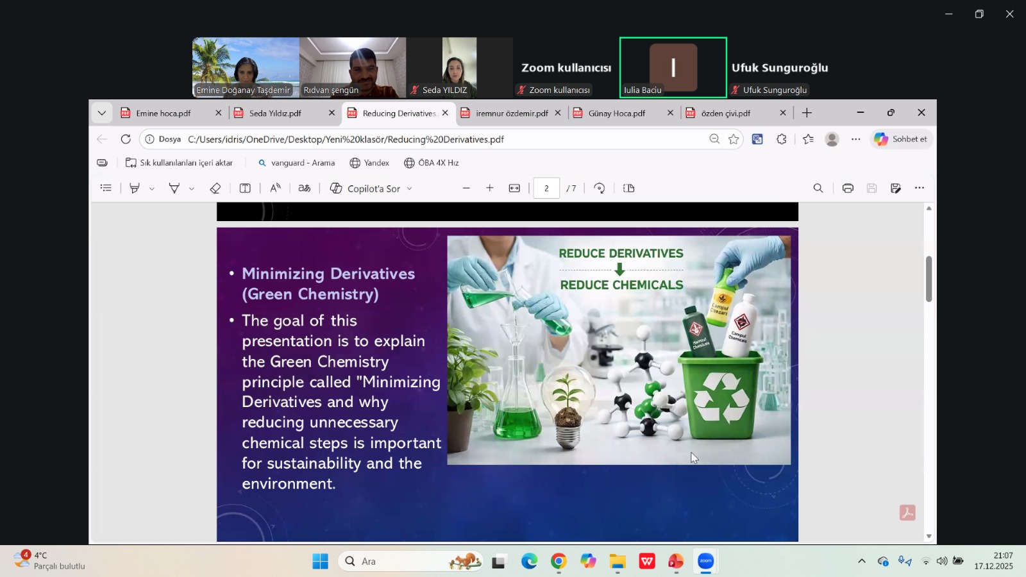
Task: Click the page number input field
Action: [546, 188]
